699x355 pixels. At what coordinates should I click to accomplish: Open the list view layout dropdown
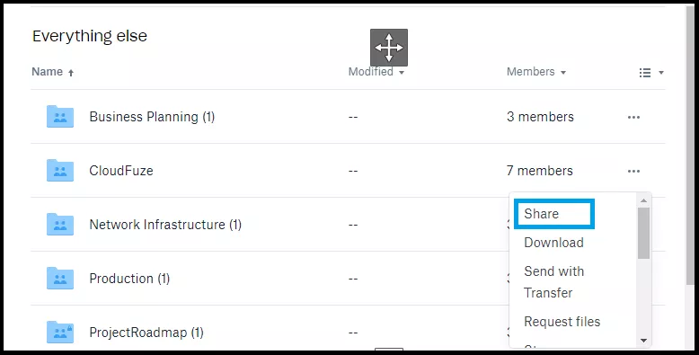651,73
